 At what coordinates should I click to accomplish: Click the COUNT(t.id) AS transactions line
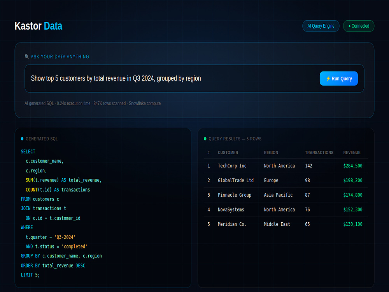(58, 190)
